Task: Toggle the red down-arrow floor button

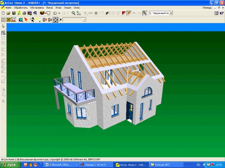Action: pyautogui.click(x=50, y=20)
